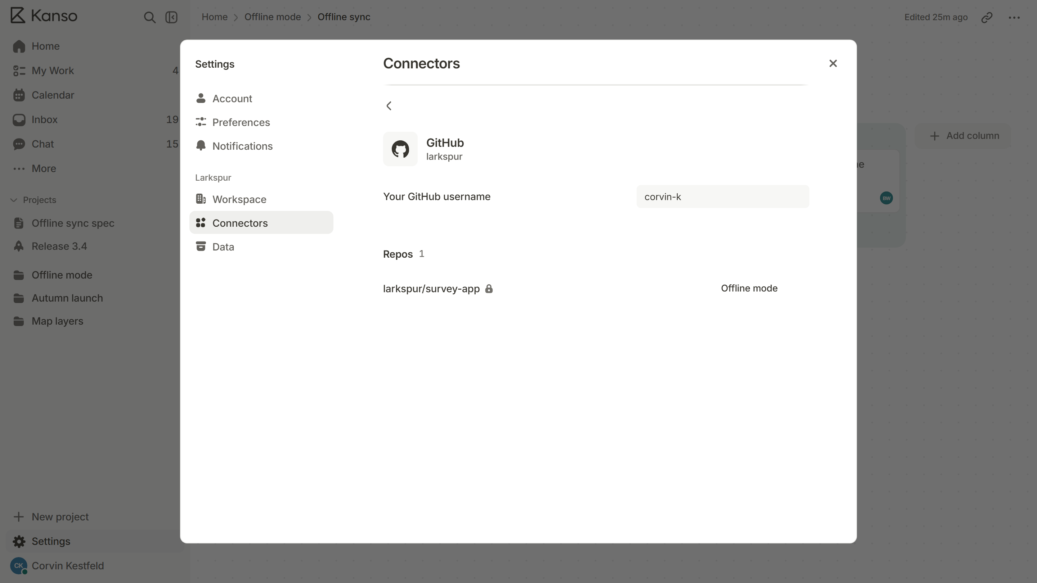This screenshot has width=1037, height=583.
Task: Open Offline mode project dropdown for repo
Action: 749,289
